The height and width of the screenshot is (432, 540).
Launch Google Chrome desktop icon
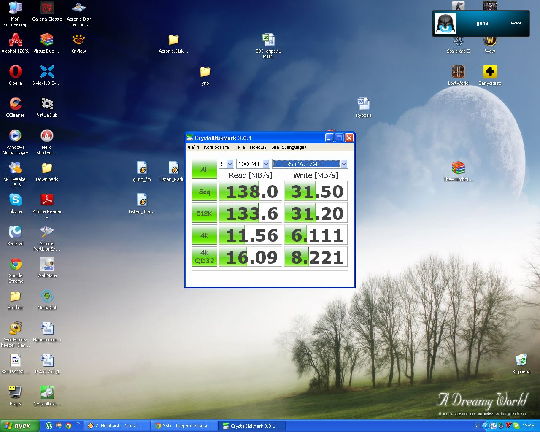coord(16,265)
